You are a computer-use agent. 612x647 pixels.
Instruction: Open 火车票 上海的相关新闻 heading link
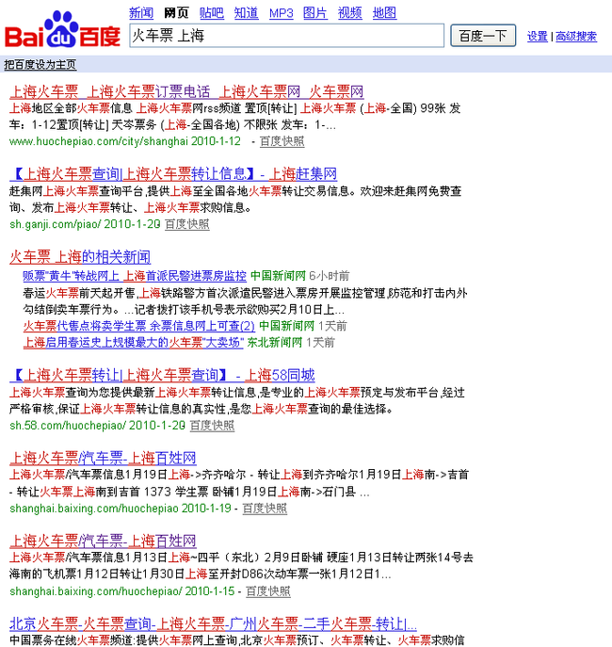click(x=80, y=257)
